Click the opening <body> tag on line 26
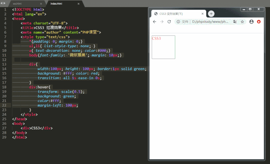 click(19, 124)
